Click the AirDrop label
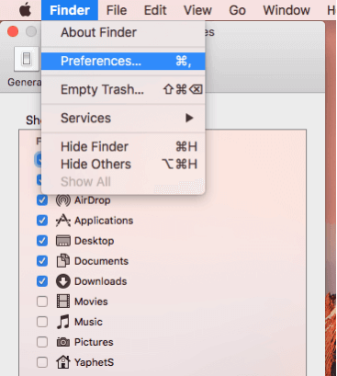Viewport: 337px width, 376px height. (93, 200)
